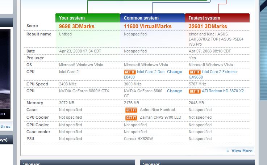Click the Memory row label

click(x=35, y=103)
